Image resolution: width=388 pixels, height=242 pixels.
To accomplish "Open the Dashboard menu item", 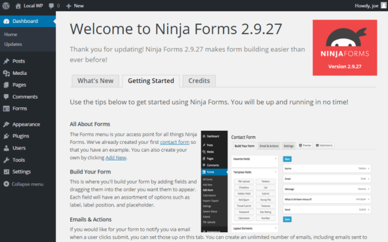I will pyautogui.click(x=28, y=21).
